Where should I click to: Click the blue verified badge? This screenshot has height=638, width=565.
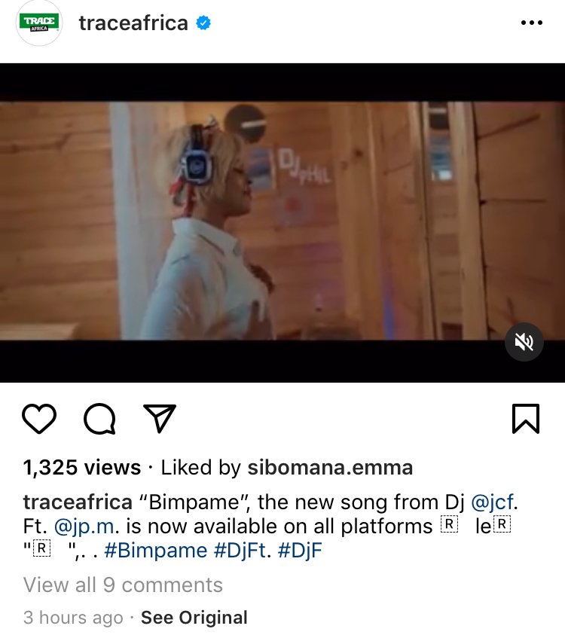click(203, 23)
